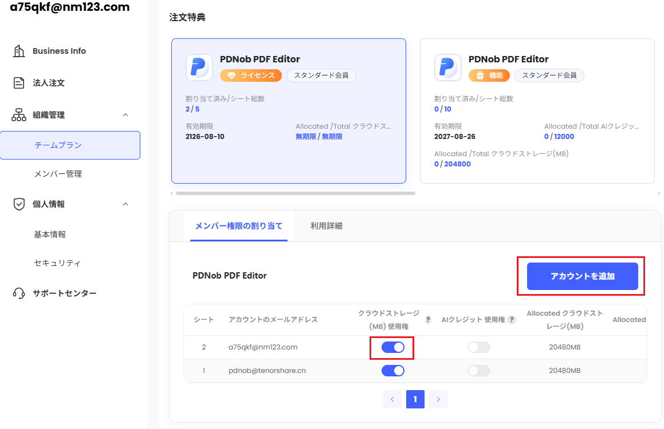Click the PDNob PDF Editor heading above table

coord(230,276)
